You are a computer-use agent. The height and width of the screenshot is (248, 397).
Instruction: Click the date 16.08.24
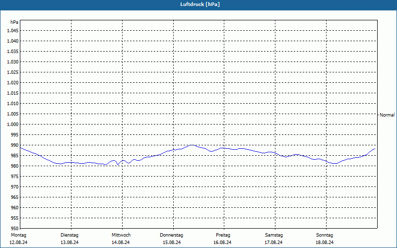(222, 243)
